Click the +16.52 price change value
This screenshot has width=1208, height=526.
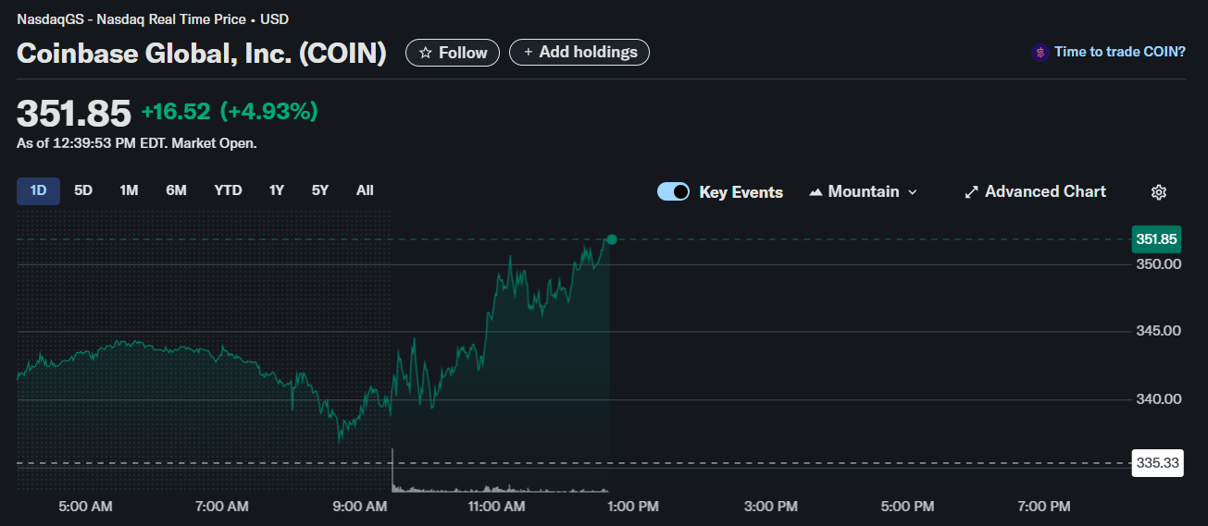tap(176, 112)
